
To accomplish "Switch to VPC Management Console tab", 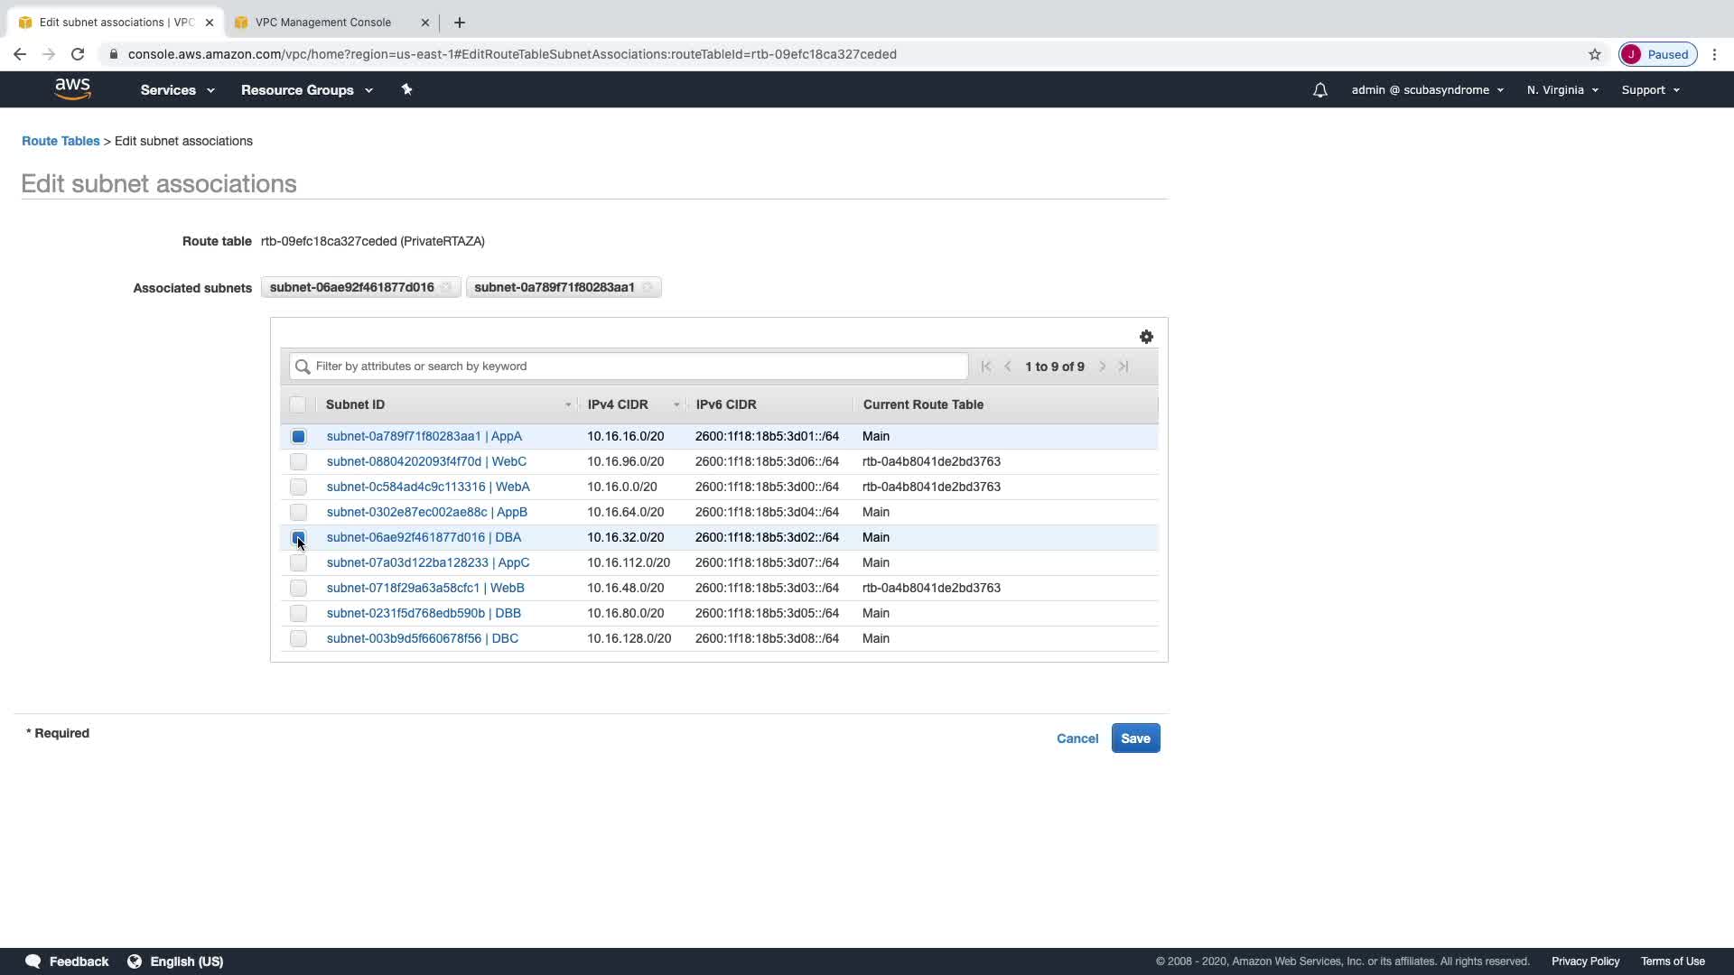I will tap(323, 23).
